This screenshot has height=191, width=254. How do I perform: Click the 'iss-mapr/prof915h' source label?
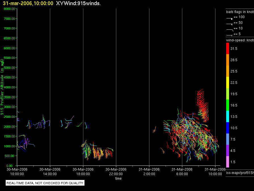click(x=240, y=173)
